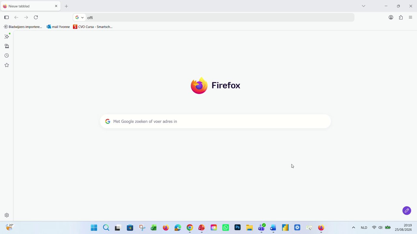Image resolution: width=417 pixels, height=234 pixels.
Task: Open WhatsApp from the taskbar
Action: [225, 227]
